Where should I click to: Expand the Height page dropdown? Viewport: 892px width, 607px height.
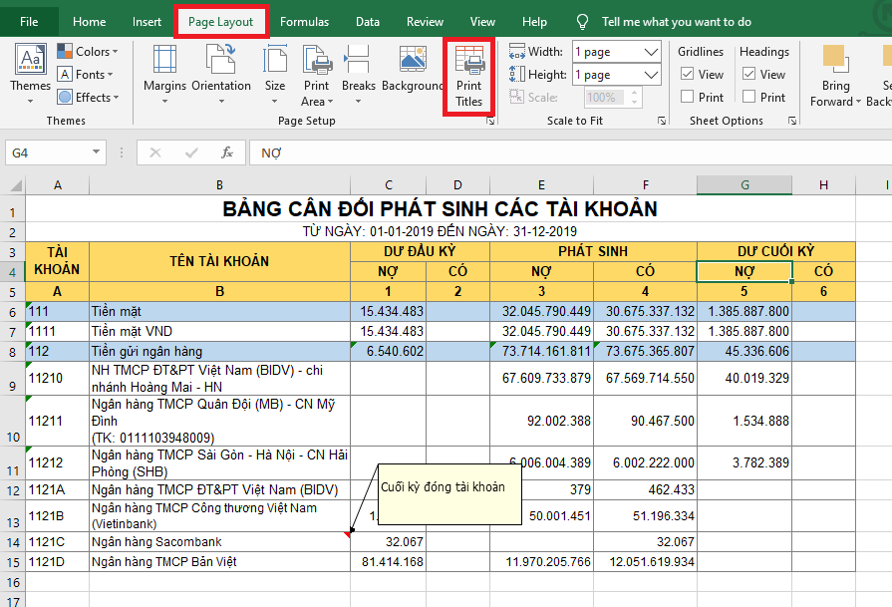pyautogui.click(x=652, y=75)
